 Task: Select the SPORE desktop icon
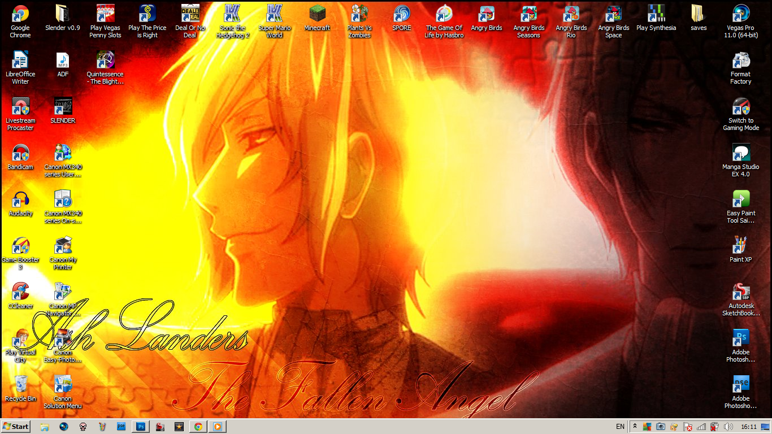[x=402, y=14]
